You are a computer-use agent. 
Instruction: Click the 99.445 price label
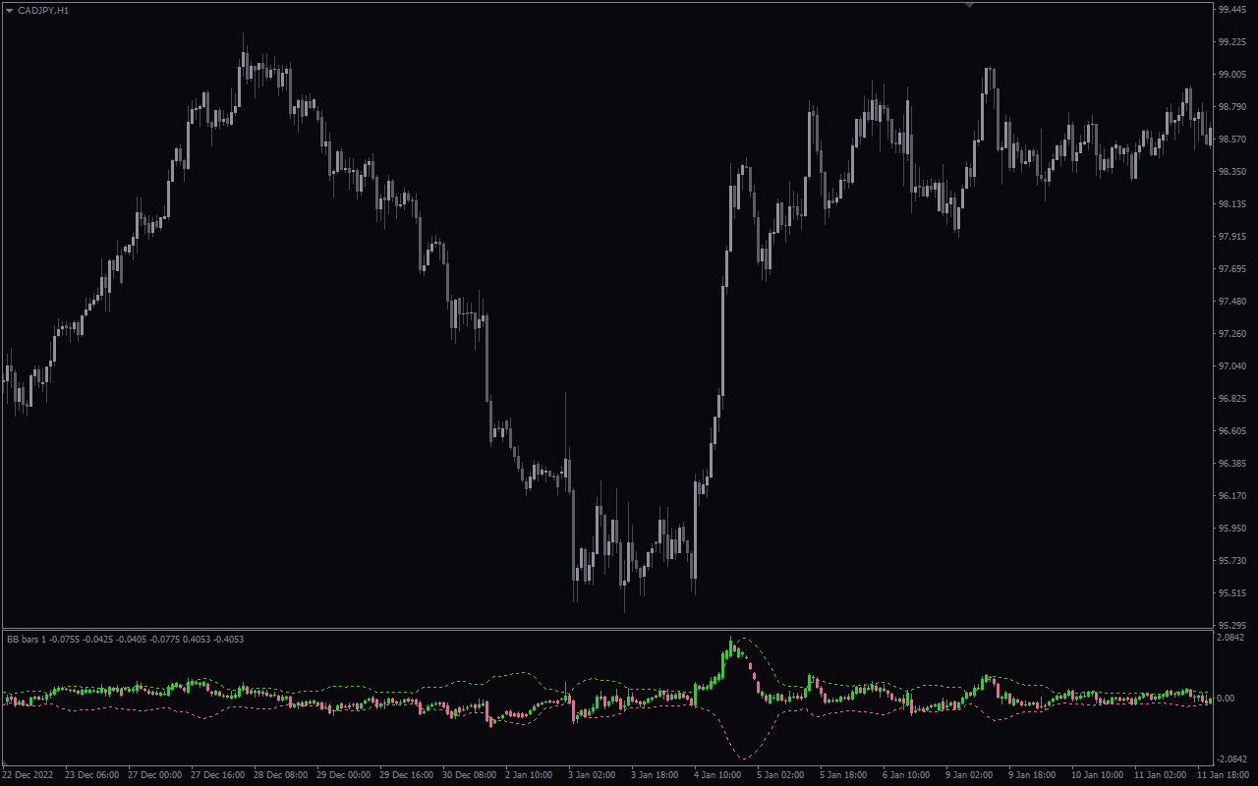click(x=1231, y=10)
